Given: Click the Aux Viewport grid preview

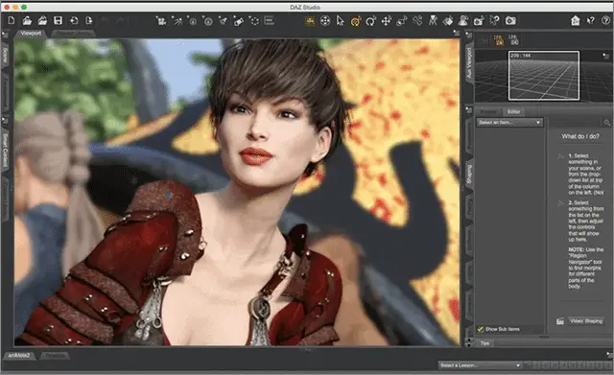Looking at the screenshot, I should pyautogui.click(x=544, y=76).
